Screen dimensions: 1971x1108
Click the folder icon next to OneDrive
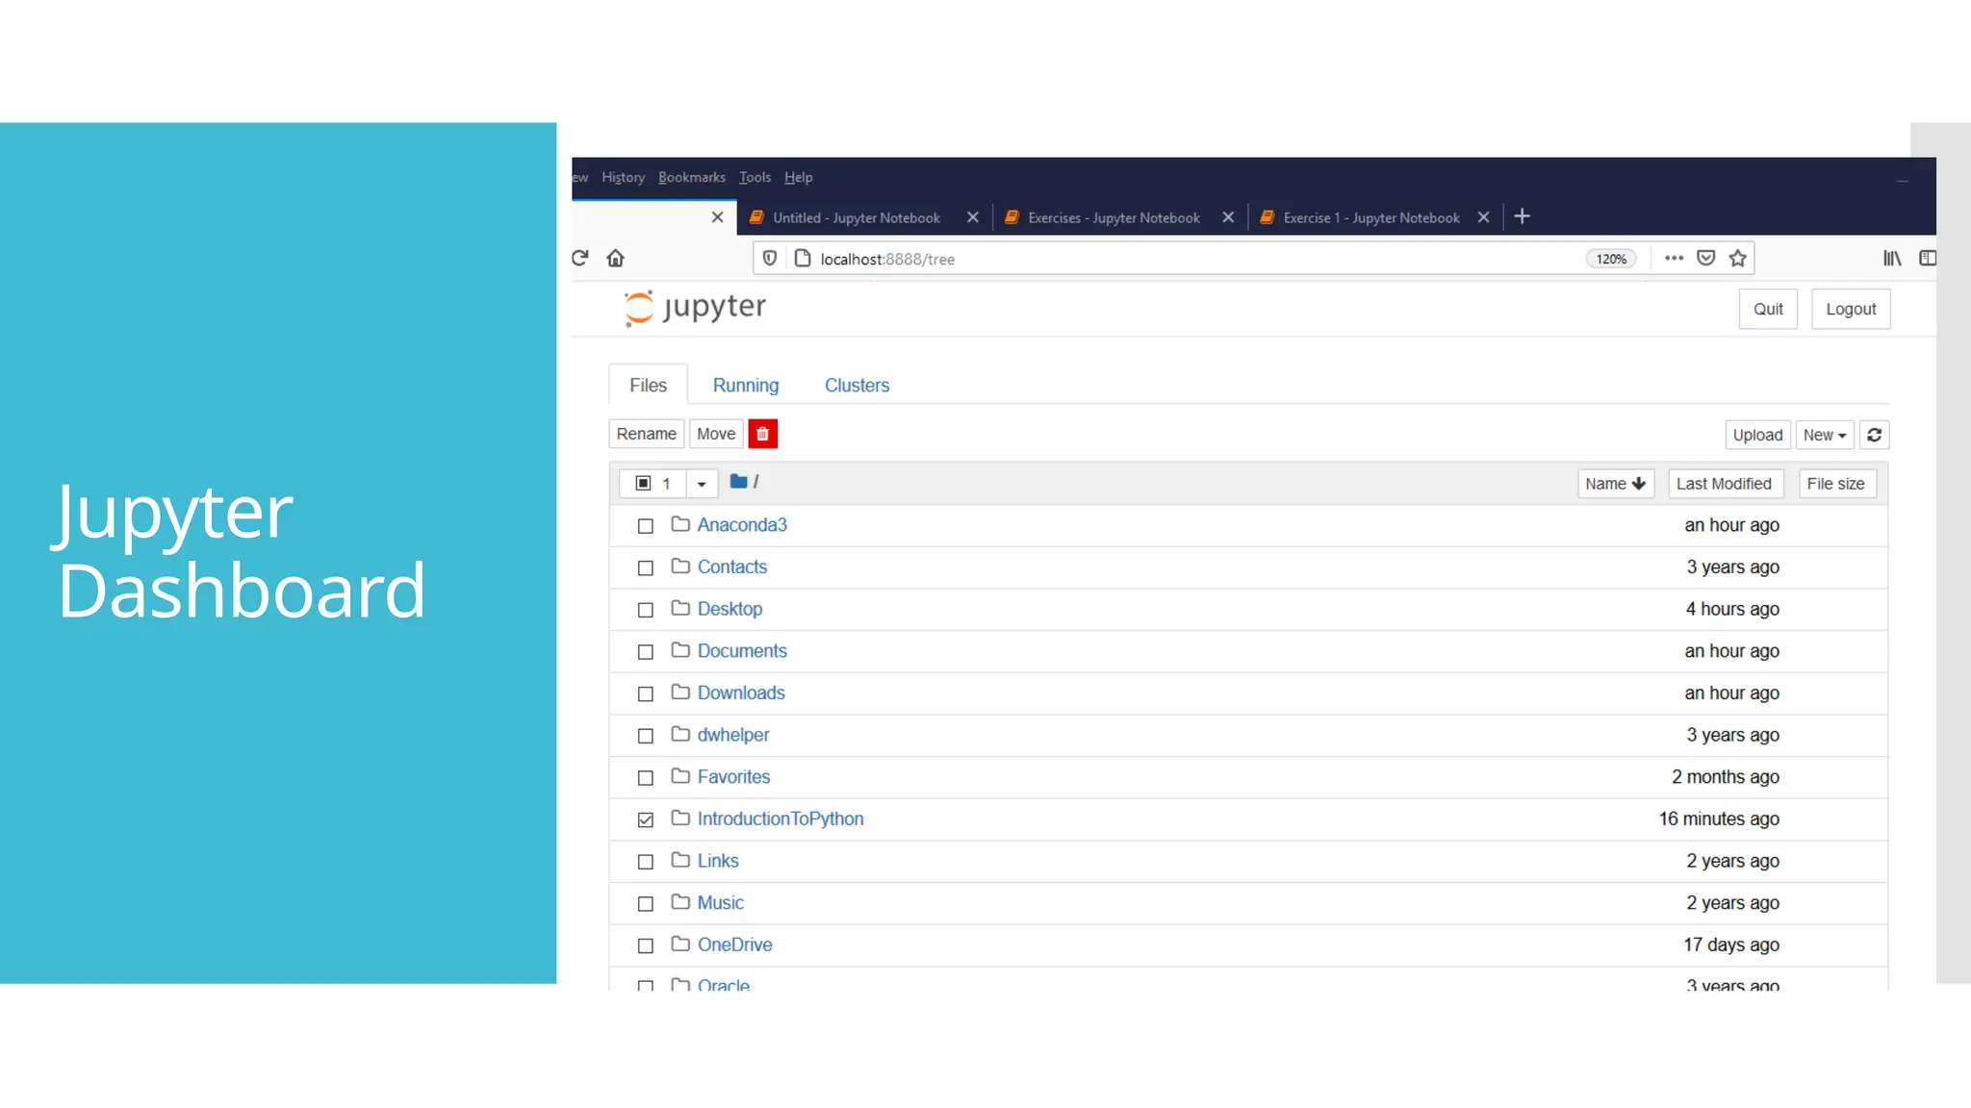coord(680,944)
